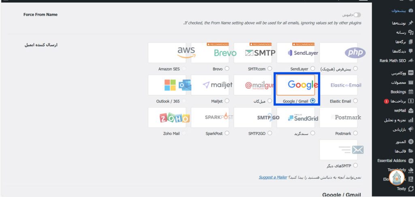Choose the Zoho logo card
Viewport: 415px width, 197px height.
167,117
